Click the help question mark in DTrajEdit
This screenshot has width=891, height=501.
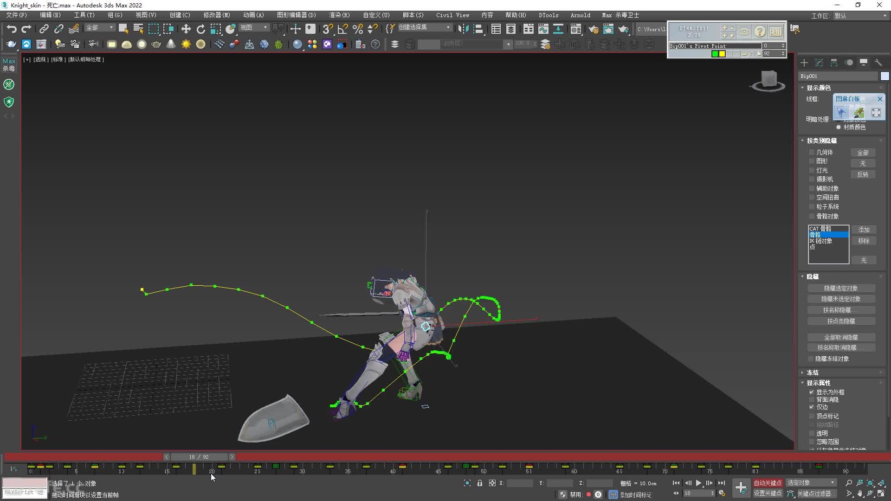tap(760, 32)
